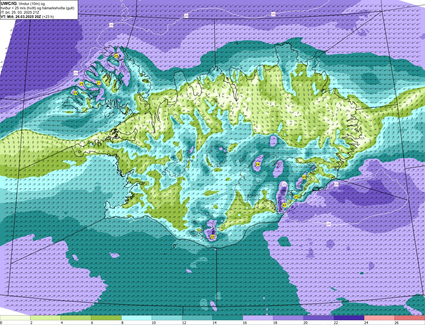
Task: Click the above-26 m/s salmon red legend swatch
Action: pos(410,318)
